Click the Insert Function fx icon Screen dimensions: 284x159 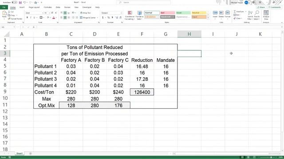click(x=34, y=27)
